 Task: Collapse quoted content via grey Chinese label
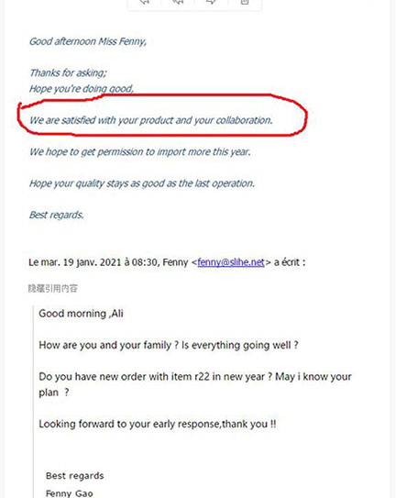[53, 288]
